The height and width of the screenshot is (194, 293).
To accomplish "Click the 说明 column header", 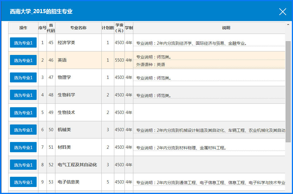I will pyautogui.click(x=226, y=28).
